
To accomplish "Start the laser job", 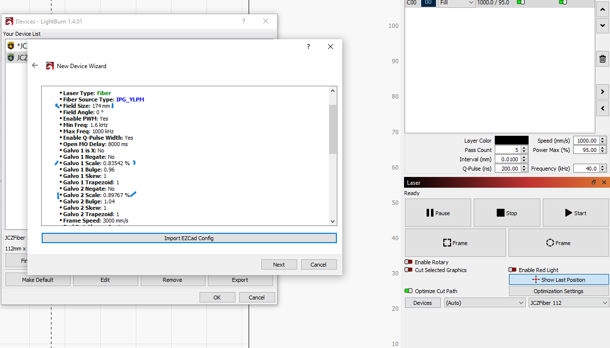I will click(576, 213).
